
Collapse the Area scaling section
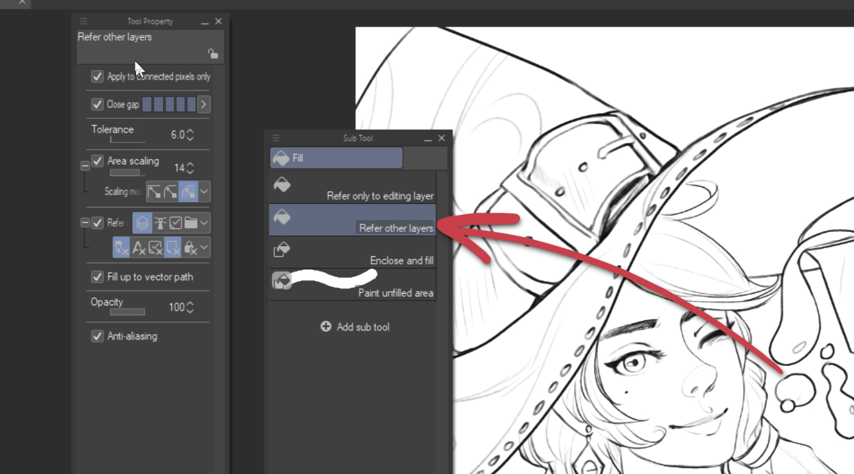tap(85, 166)
